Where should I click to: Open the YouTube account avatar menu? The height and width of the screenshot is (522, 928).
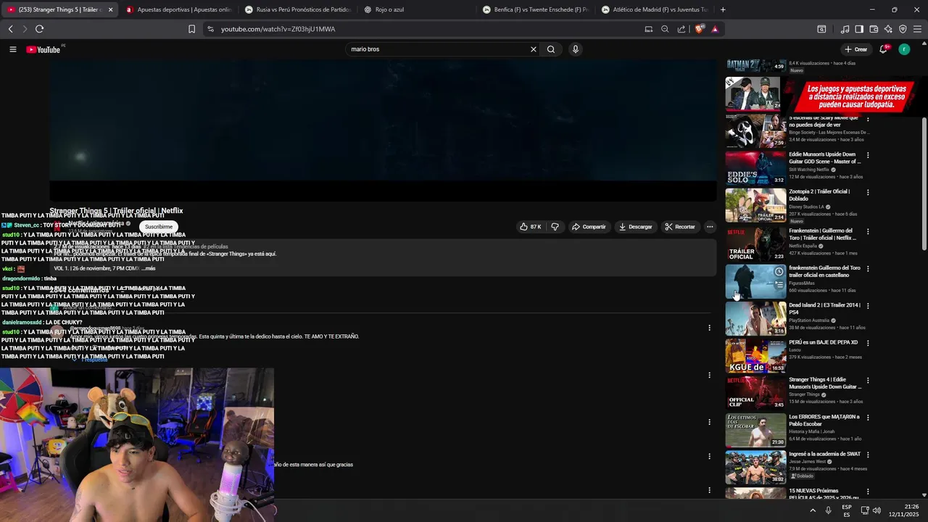click(904, 49)
